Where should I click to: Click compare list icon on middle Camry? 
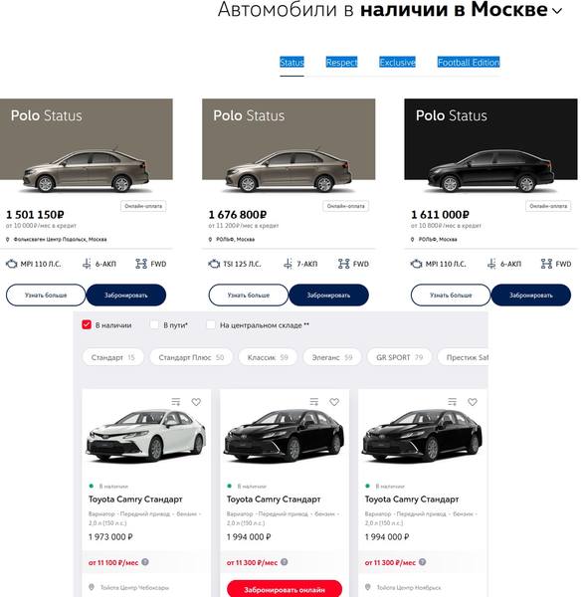[314, 402]
